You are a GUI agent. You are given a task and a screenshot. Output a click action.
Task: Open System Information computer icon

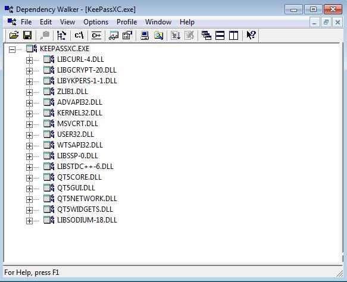pos(145,35)
